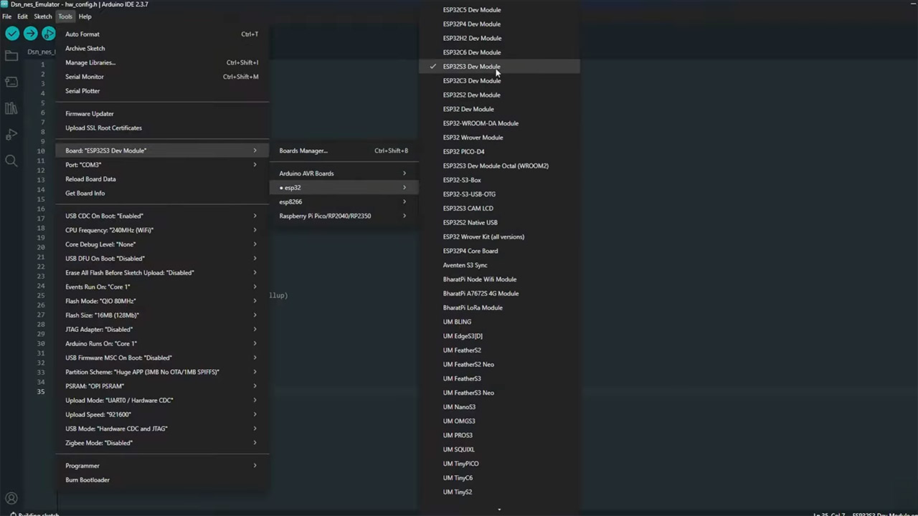Pick ESP32 Wrover Module board option
Image resolution: width=918 pixels, height=516 pixels.
(473, 138)
